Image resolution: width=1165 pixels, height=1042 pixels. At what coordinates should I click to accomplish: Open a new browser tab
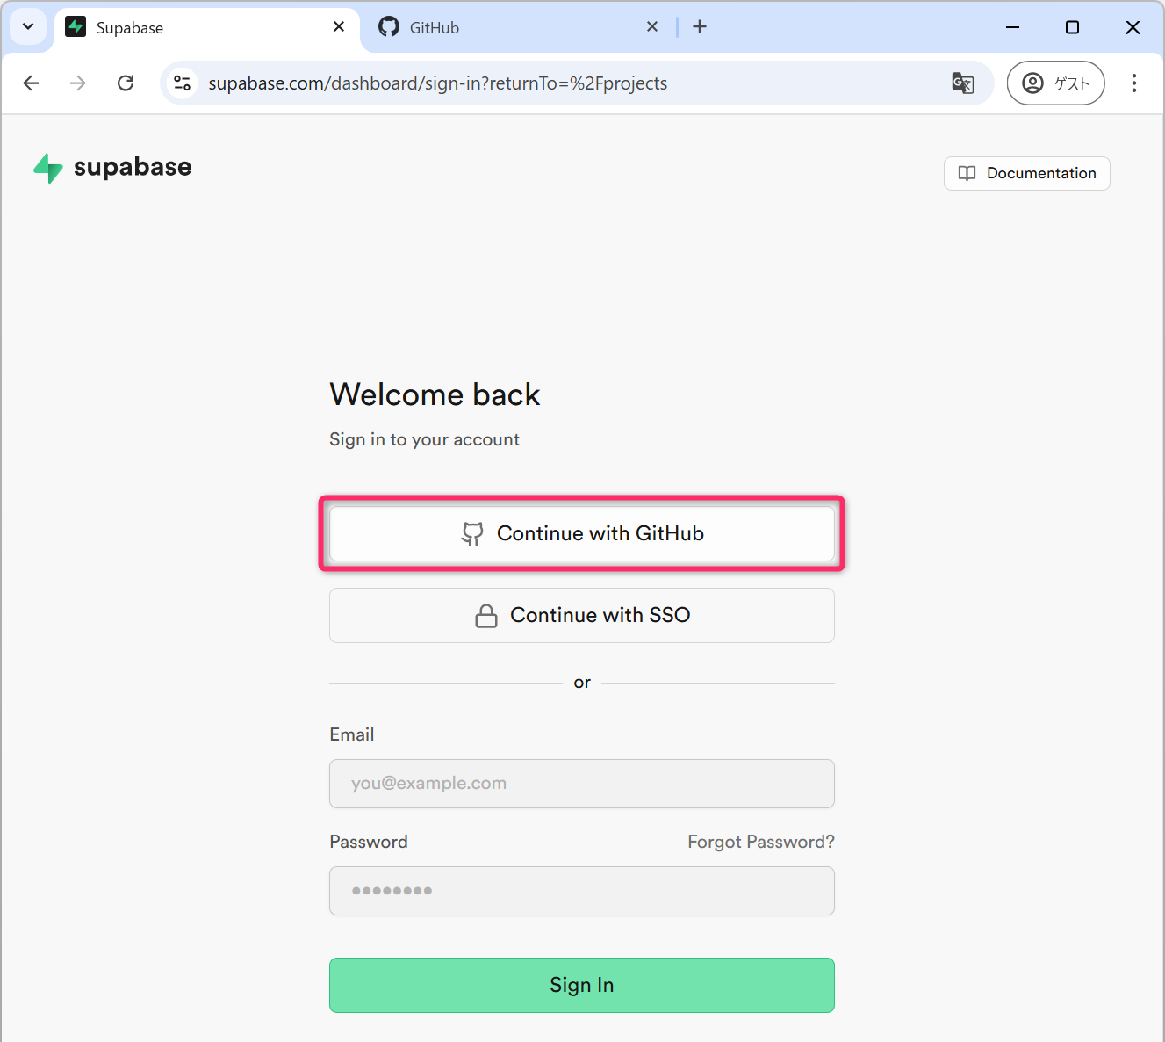click(700, 27)
